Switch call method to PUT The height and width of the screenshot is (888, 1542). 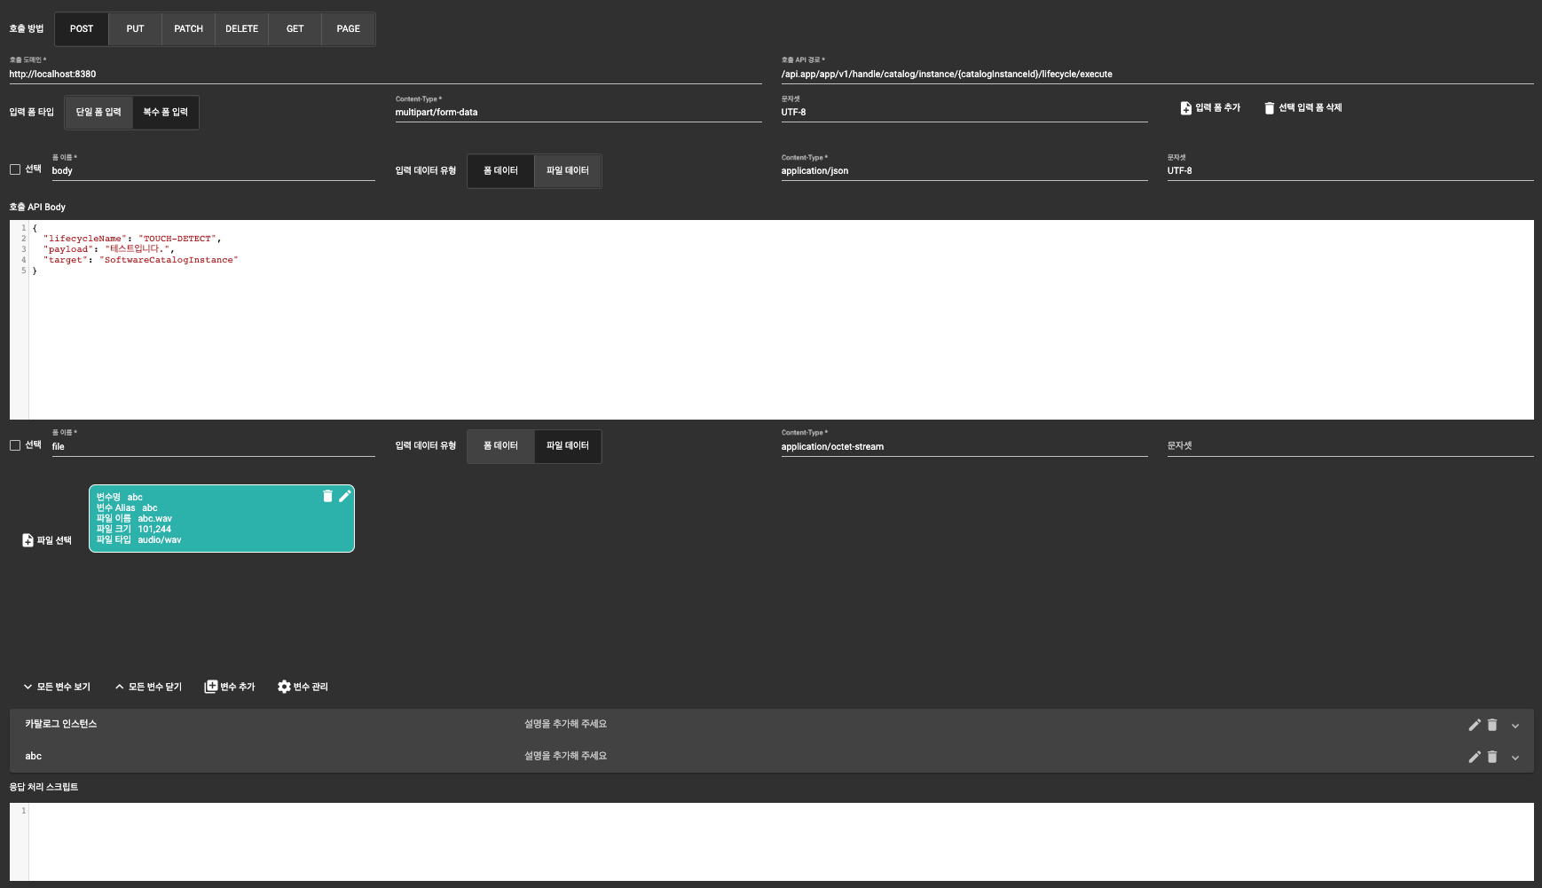click(x=135, y=28)
